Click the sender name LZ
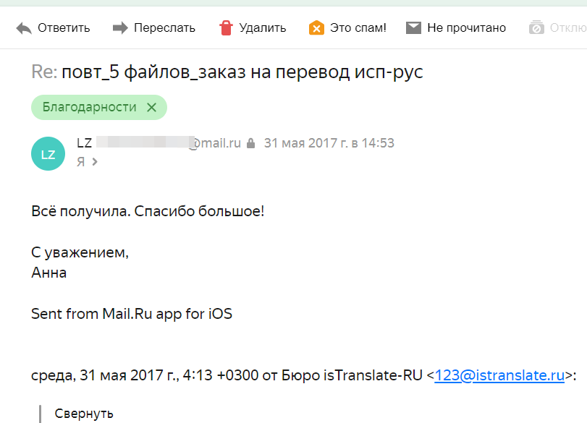 click(84, 143)
